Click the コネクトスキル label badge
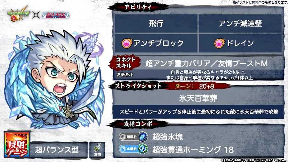The height and width of the screenshot is (162, 288). pos(125,63)
